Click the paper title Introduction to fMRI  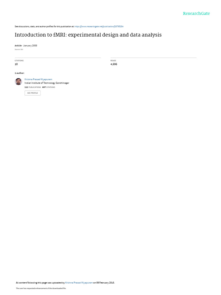[88, 35]
